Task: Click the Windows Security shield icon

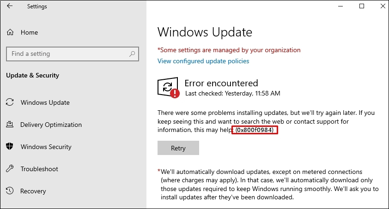Action: click(10, 146)
